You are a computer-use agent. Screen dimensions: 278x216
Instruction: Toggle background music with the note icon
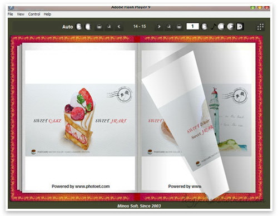(214, 27)
